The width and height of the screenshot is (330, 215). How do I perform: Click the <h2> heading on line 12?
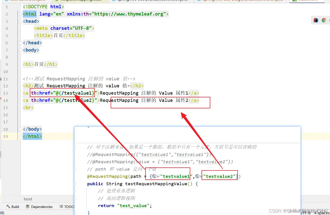coord(83,86)
